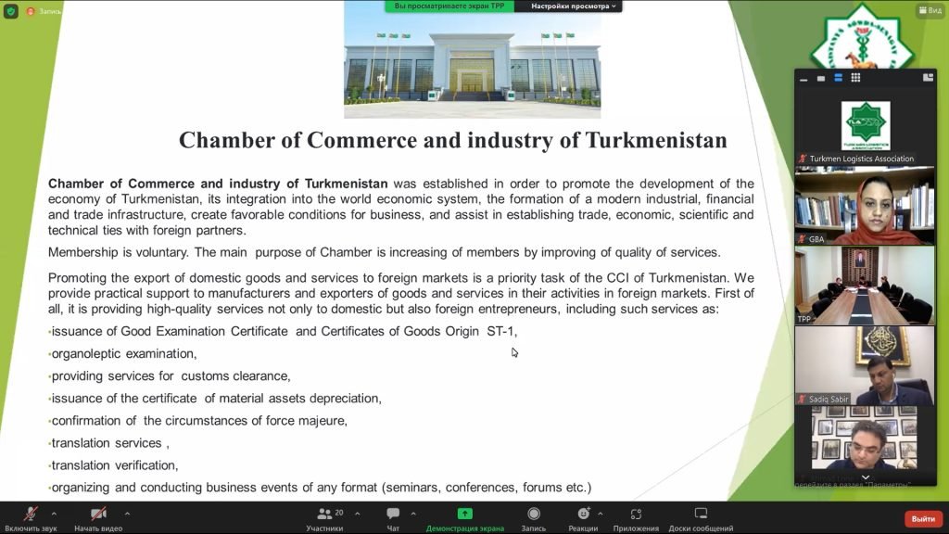Screen dimensions: 949x534
Task: Open the green encryption shield icon
Action: pyautogui.click(x=11, y=11)
